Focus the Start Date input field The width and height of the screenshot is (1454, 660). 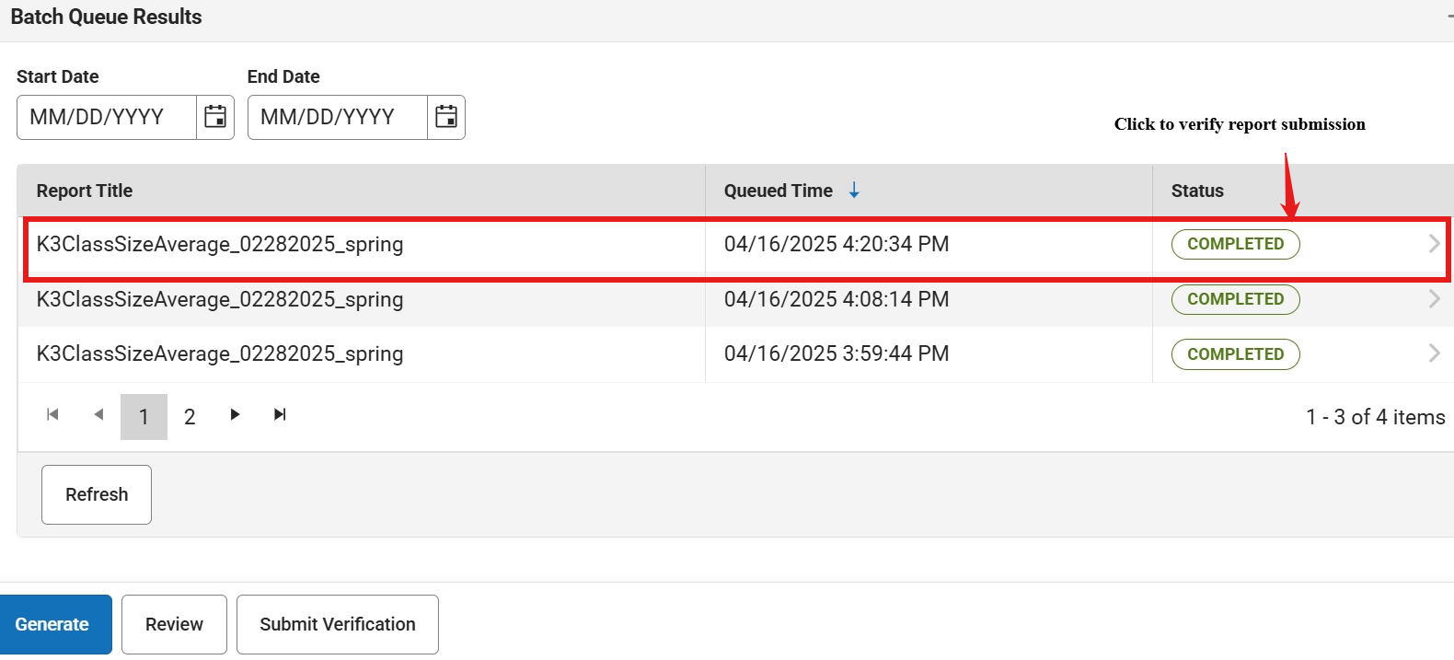coord(107,117)
